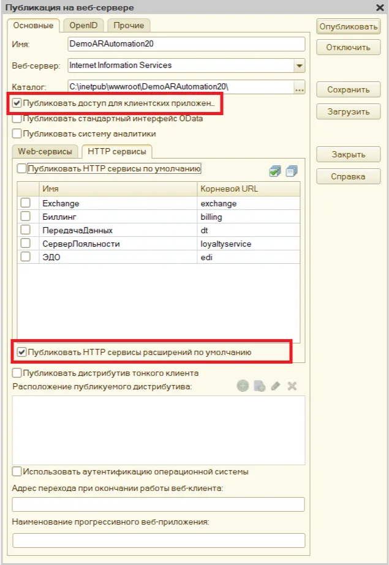Click the Имя text input field
Viewport: 389px width, 565px height.
(186, 44)
